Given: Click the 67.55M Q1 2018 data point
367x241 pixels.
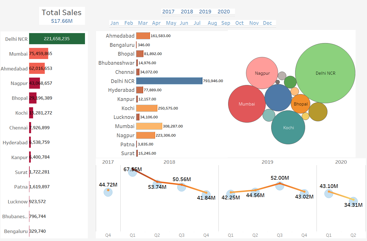Looking at the screenshot, I should click(x=133, y=172).
